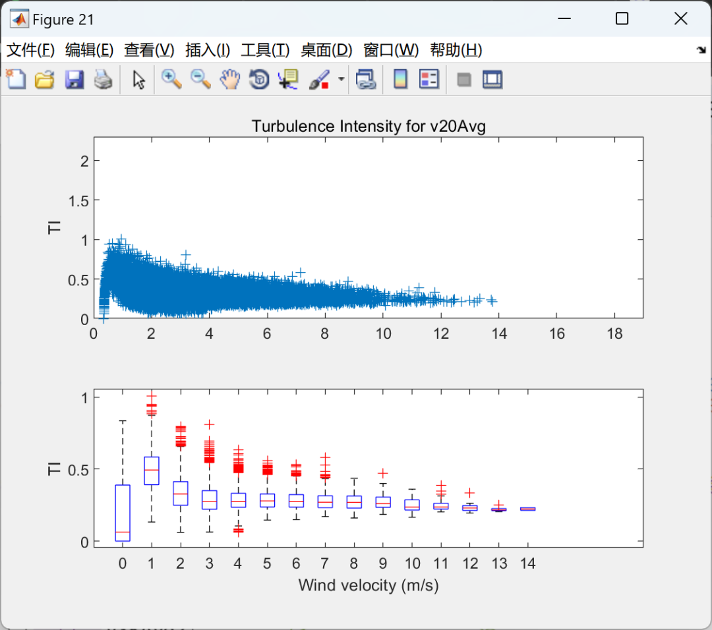This screenshot has width=712, height=630.
Task: Click the Show Plot Tools icon
Action: point(492,80)
